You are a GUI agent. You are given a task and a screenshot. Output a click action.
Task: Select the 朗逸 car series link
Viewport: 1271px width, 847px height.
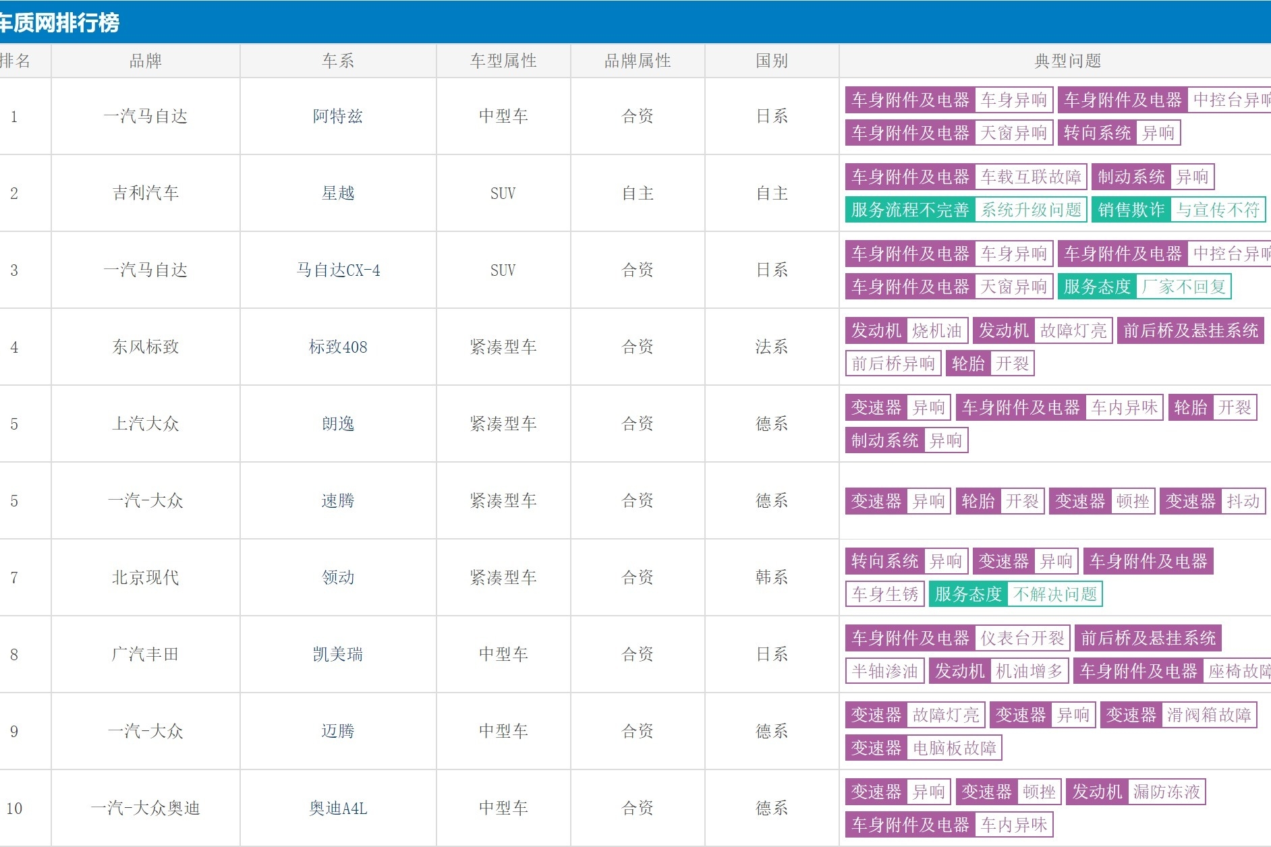click(338, 424)
